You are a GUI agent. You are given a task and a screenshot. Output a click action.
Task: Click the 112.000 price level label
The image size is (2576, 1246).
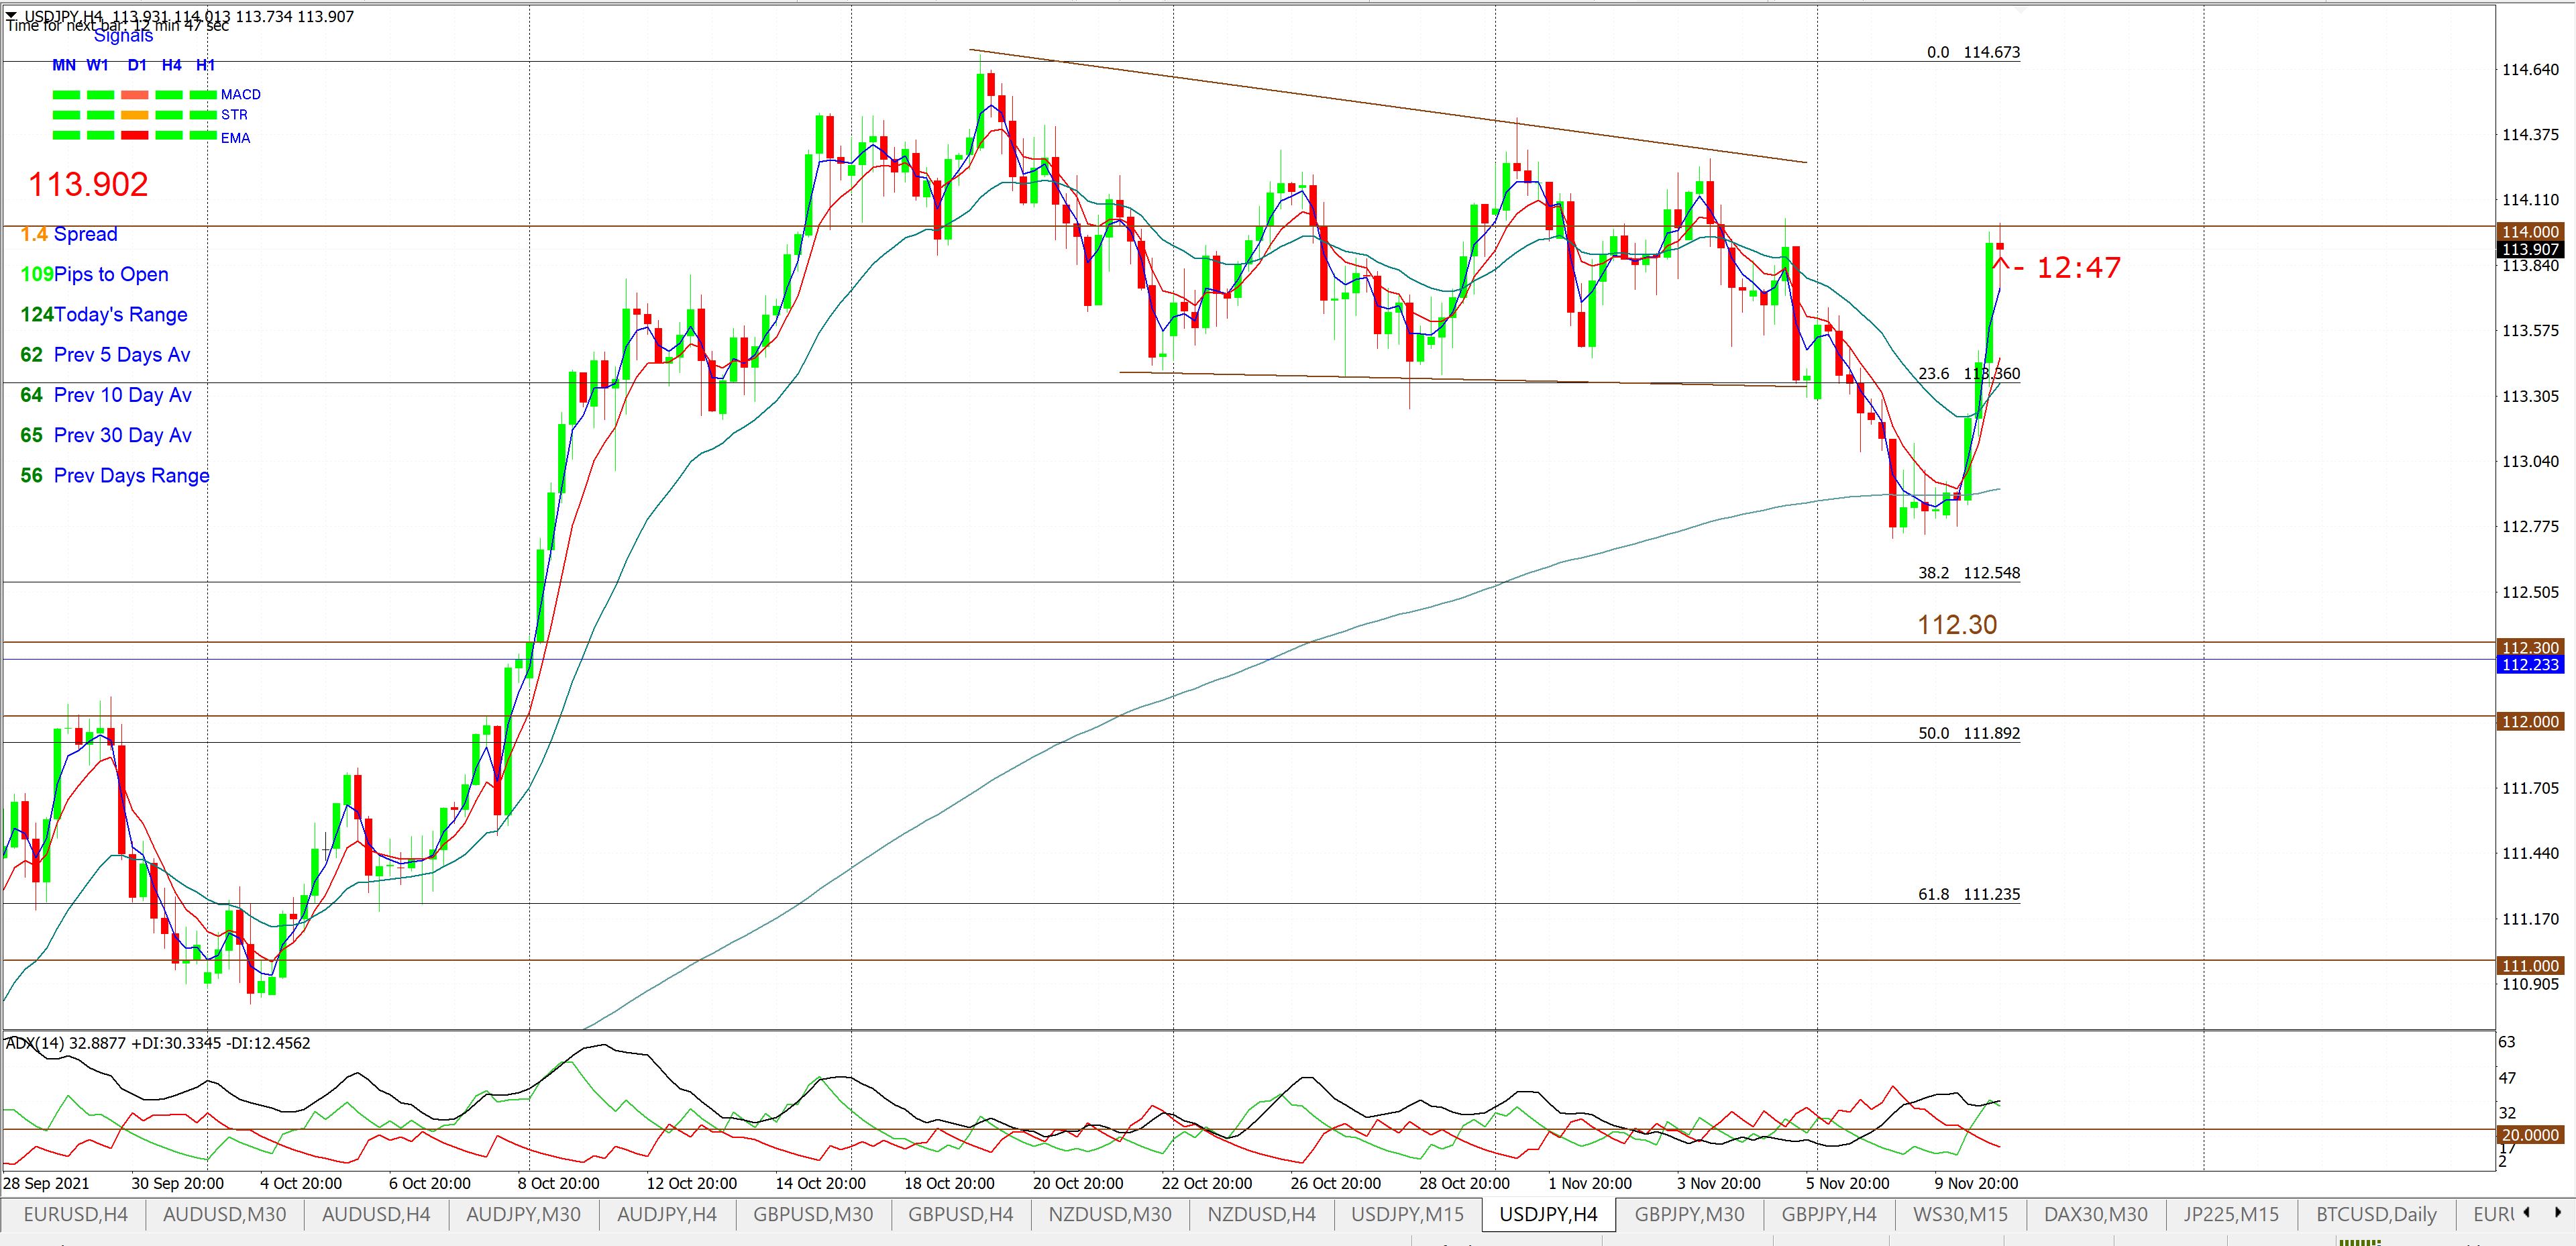coord(2530,722)
